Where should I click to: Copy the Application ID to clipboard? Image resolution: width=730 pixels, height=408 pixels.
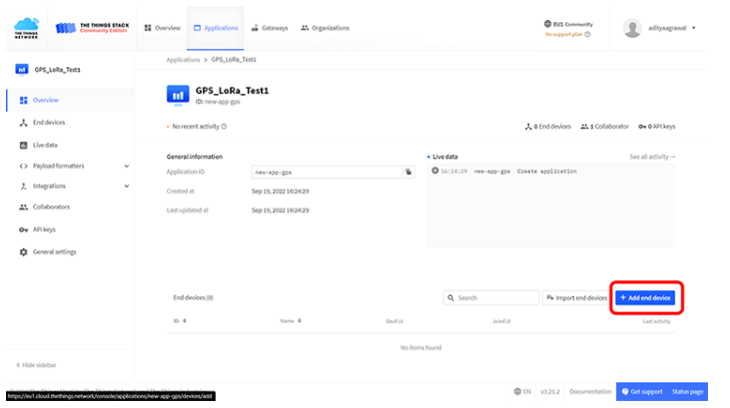point(407,173)
